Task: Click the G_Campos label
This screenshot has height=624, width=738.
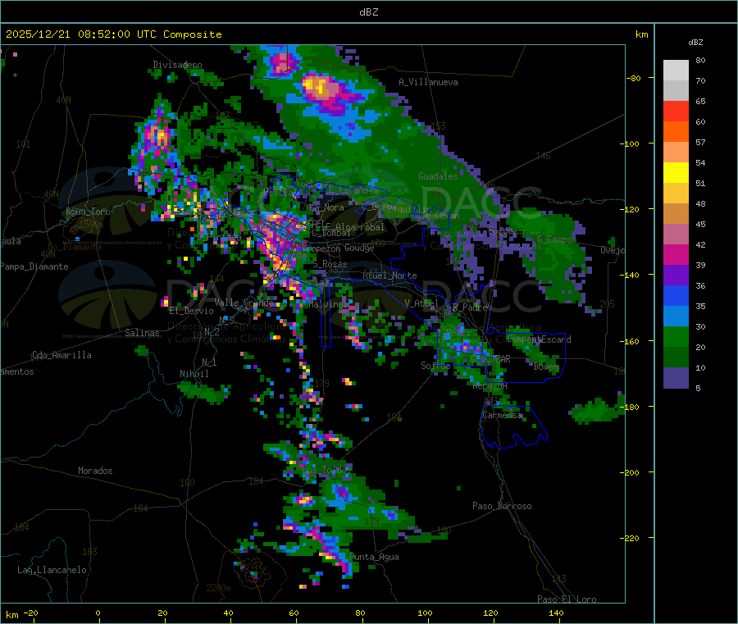Action: [x=557, y=239]
